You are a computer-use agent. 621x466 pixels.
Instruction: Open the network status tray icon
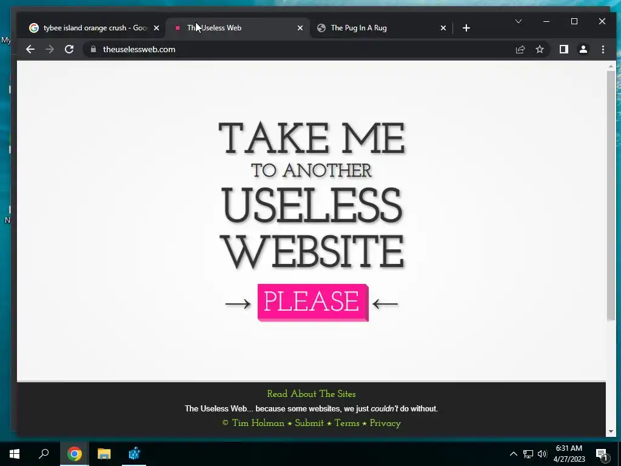(528, 454)
